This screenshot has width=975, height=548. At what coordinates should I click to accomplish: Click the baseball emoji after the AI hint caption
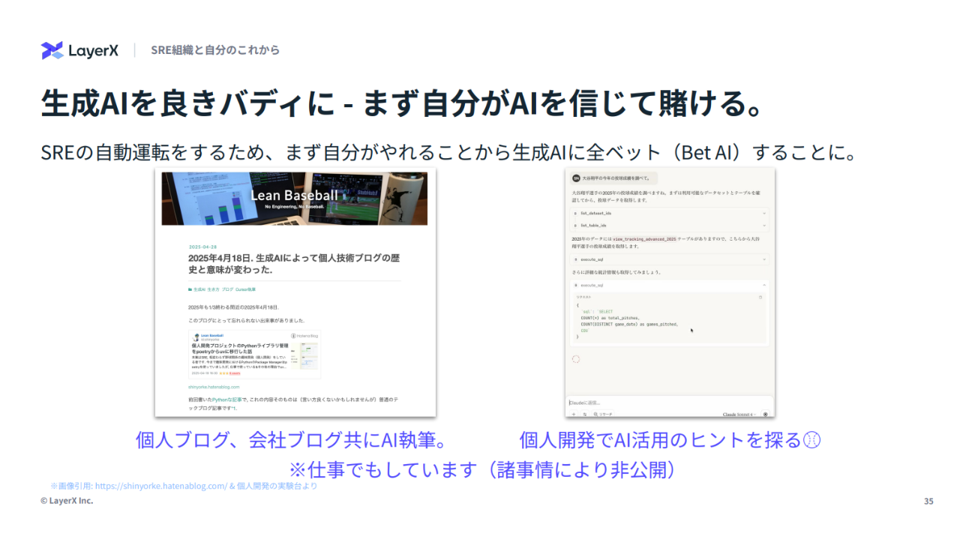click(811, 440)
